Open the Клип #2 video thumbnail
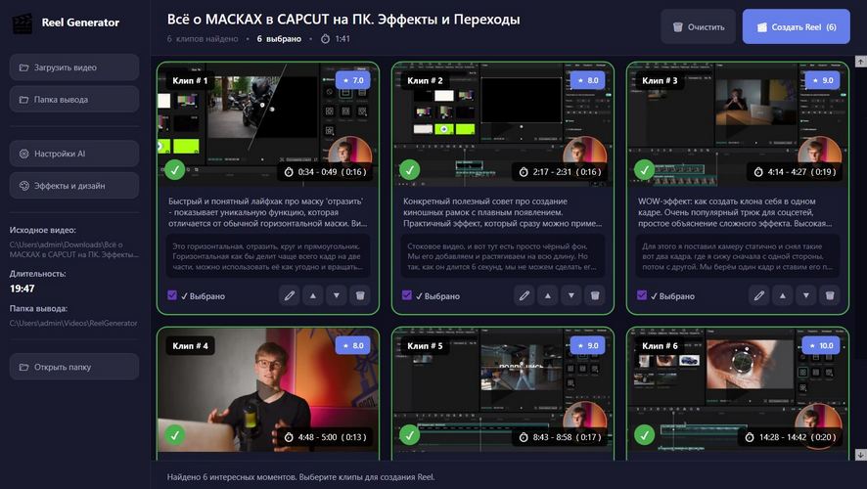867x489 pixels. [503, 124]
